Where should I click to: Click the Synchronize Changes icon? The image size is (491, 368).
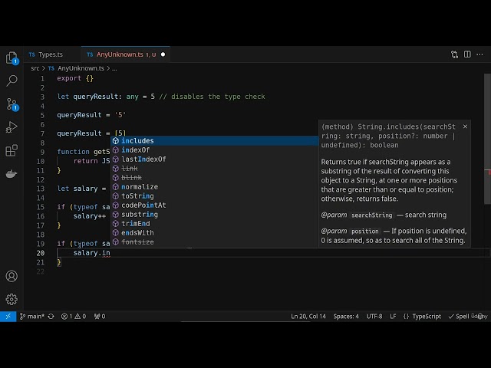[51, 317]
